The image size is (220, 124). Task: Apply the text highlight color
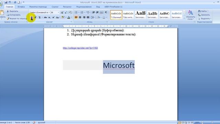coord(63,17)
